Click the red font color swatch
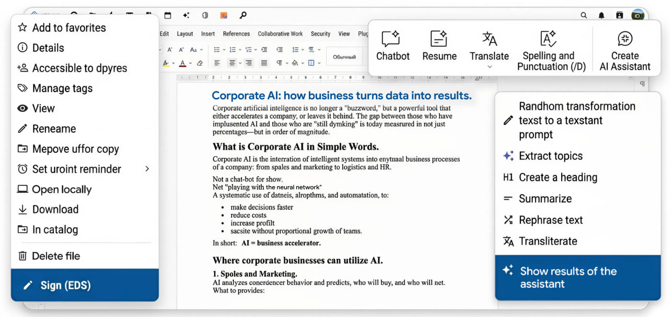 tap(182, 63)
